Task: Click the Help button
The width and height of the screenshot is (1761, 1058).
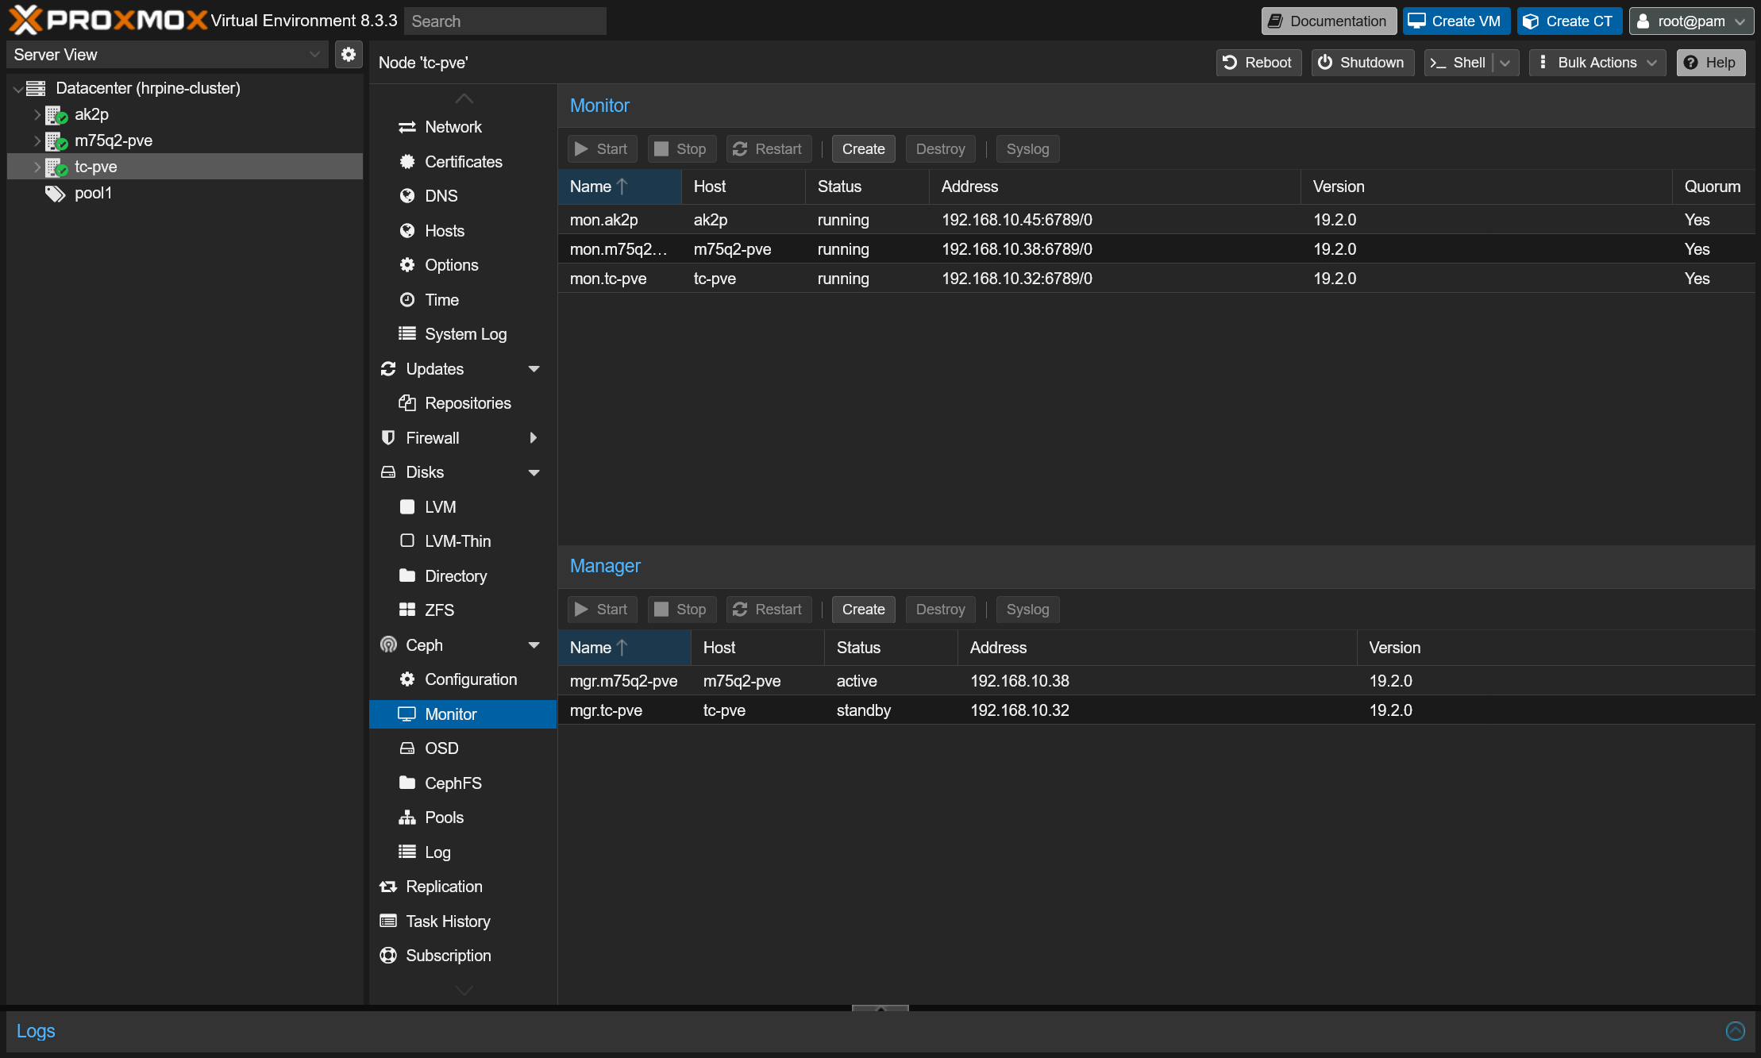Action: coord(1711,63)
